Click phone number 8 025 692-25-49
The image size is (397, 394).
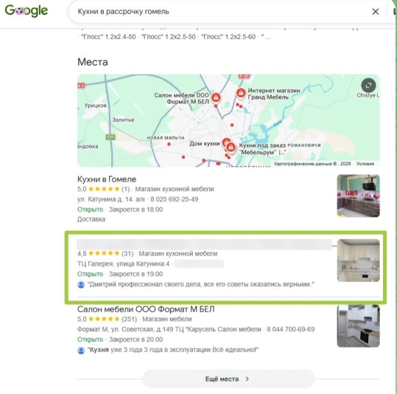click(x=174, y=199)
